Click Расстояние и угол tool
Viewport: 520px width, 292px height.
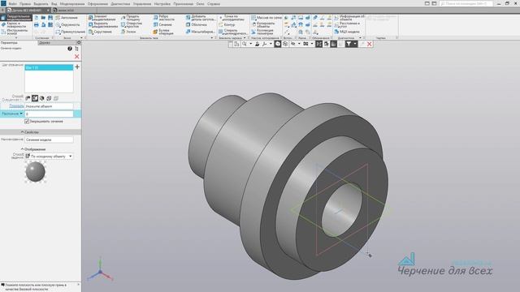click(347, 25)
